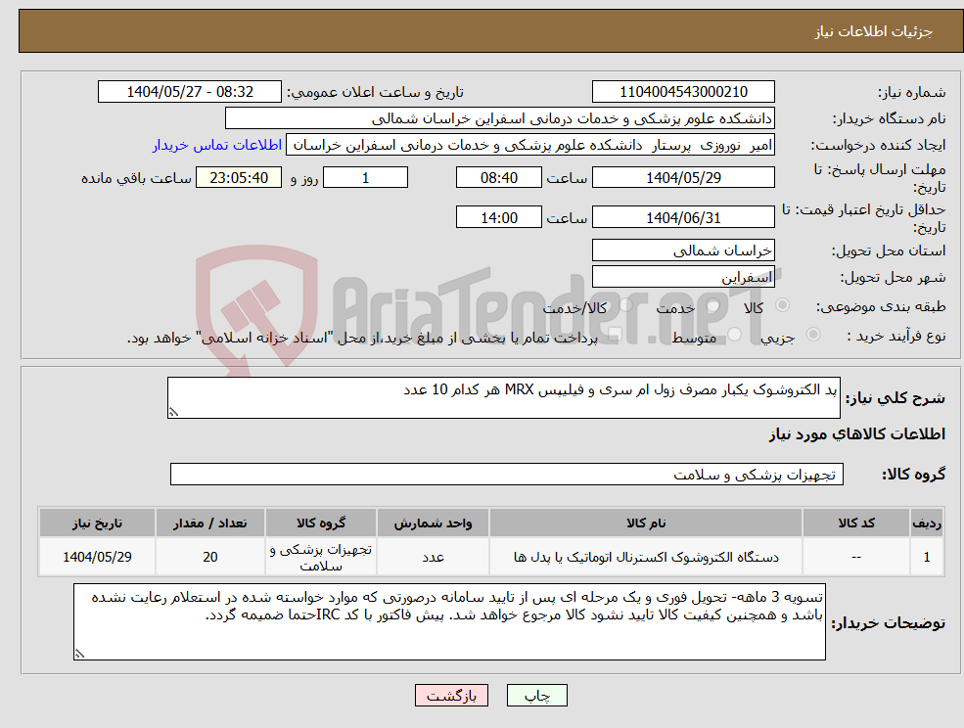Click the تعداد / مقدار column header
964x728 pixels.
pyautogui.click(x=210, y=523)
